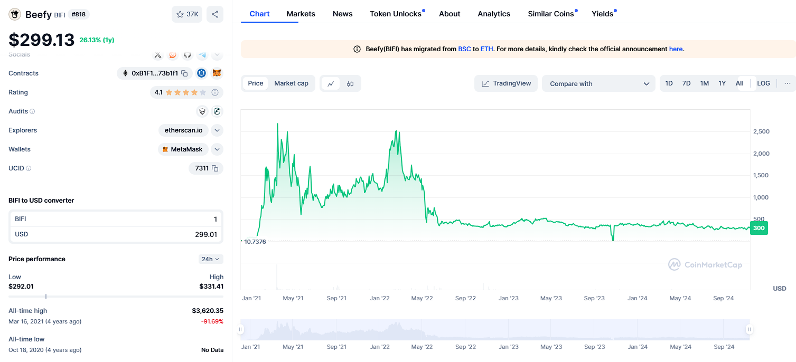Viewport: 796px width, 362px height.
Task: Click the share icon next to watchlist
Action: (x=214, y=14)
